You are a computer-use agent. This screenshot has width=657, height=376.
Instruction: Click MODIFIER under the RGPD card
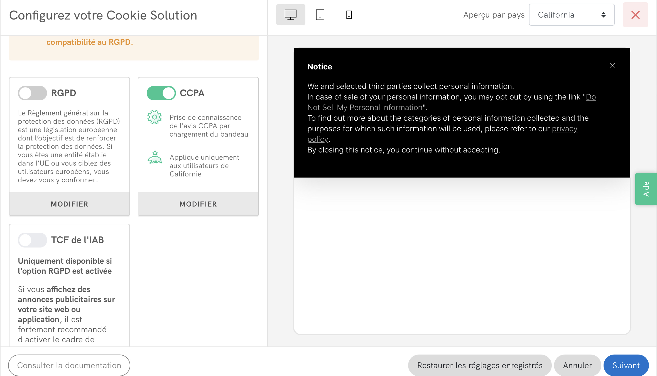pyautogui.click(x=69, y=204)
